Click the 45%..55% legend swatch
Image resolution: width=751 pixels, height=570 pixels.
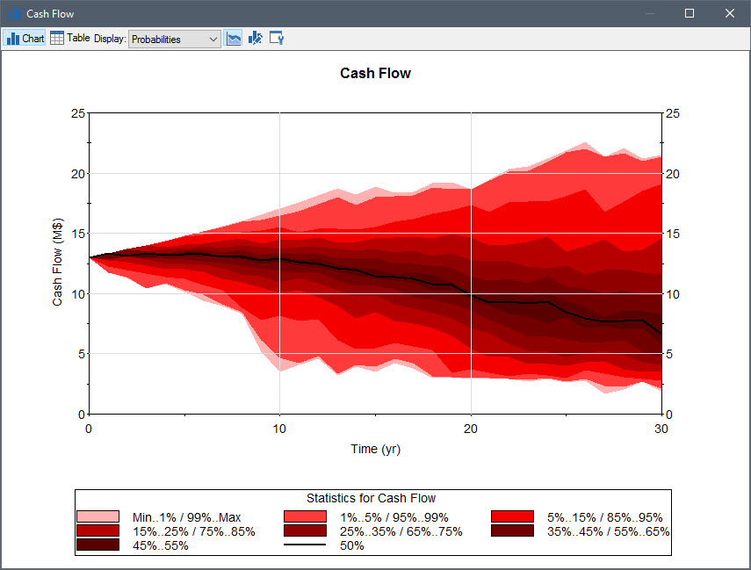click(97, 545)
